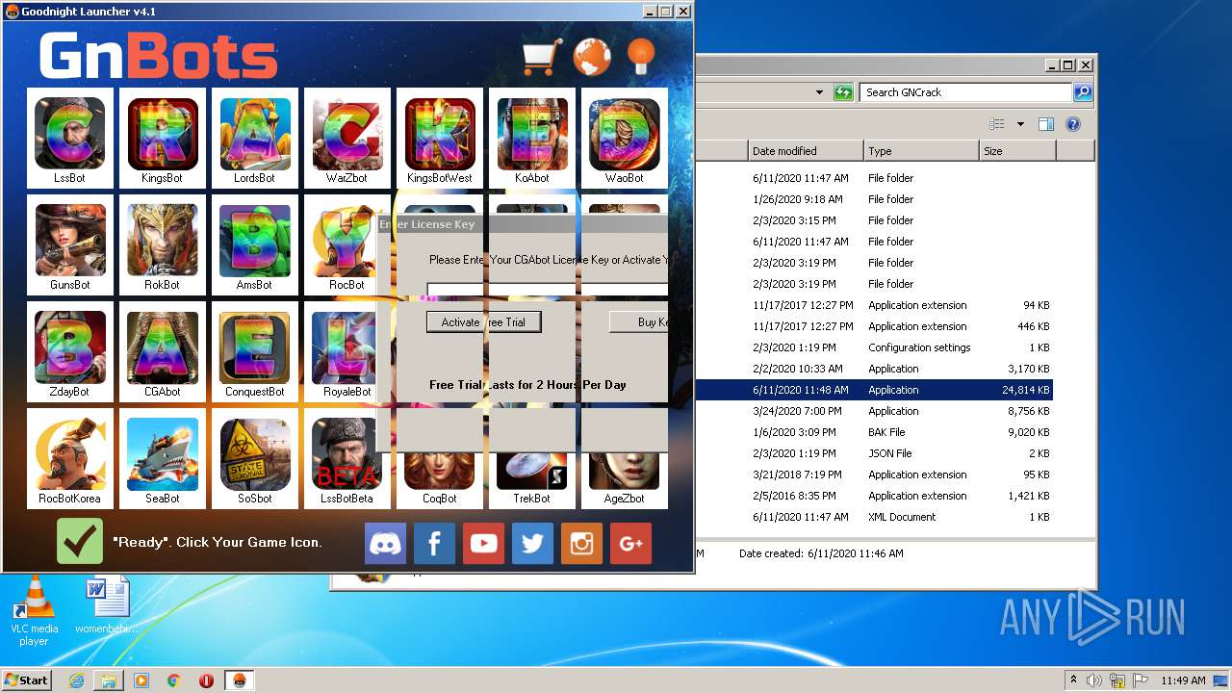This screenshot has width=1232, height=693.
Task: Toggle the Explorer preview pane
Action: click(x=1046, y=124)
